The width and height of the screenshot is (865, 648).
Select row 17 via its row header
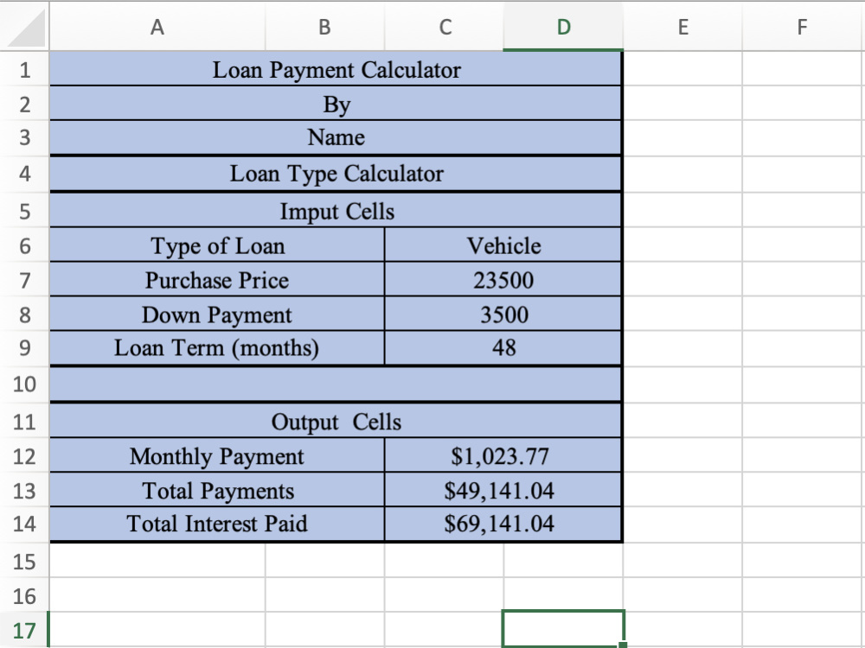25,630
